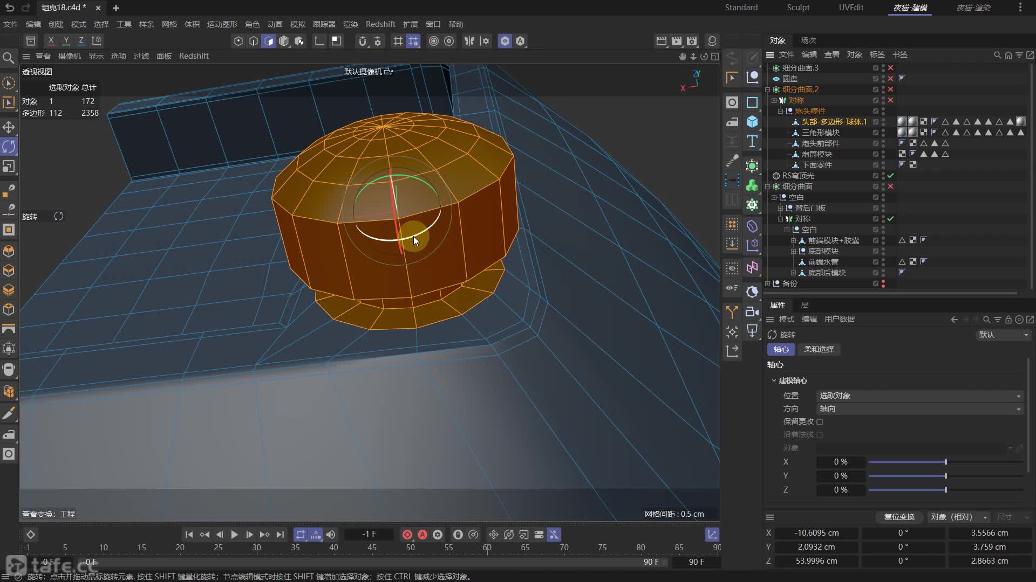The width and height of the screenshot is (1036, 582).
Task: Toggle visibility dots for 炮筒模块
Action: (x=883, y=154)
